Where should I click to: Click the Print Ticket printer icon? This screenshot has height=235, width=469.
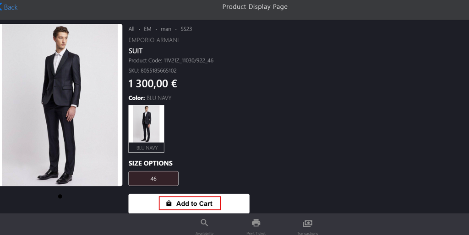[256, 223]
